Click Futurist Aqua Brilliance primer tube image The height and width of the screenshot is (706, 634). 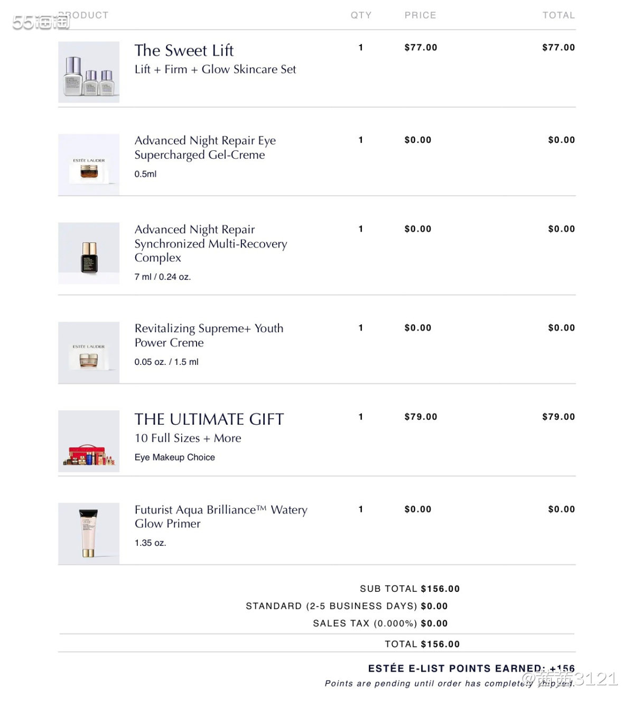(x=89, y=534)
